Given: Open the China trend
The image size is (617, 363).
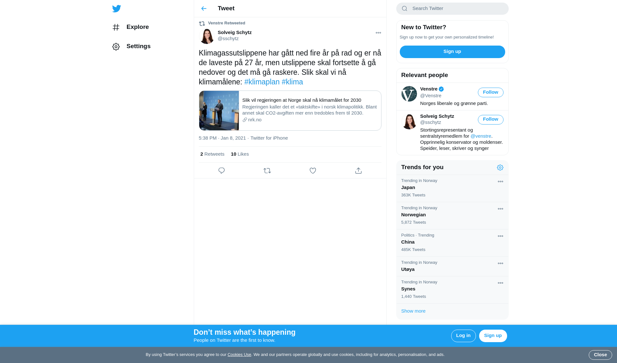Looking at the screenshot, I should [x=452, y=243].
